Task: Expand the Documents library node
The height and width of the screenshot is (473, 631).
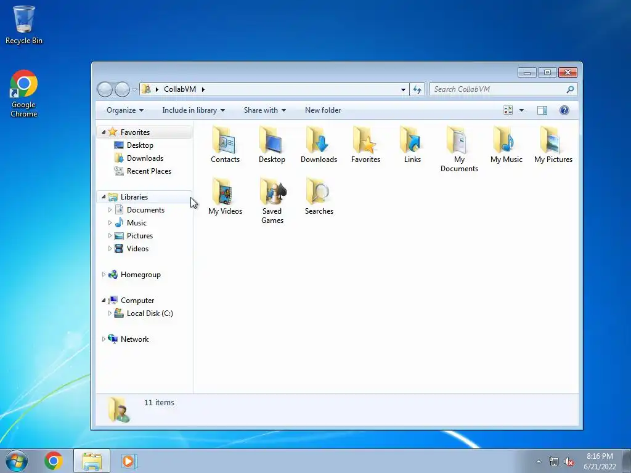Action: pos(110,210)
